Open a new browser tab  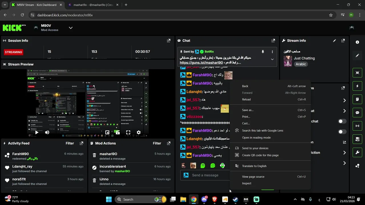click(x=126, y=5)
